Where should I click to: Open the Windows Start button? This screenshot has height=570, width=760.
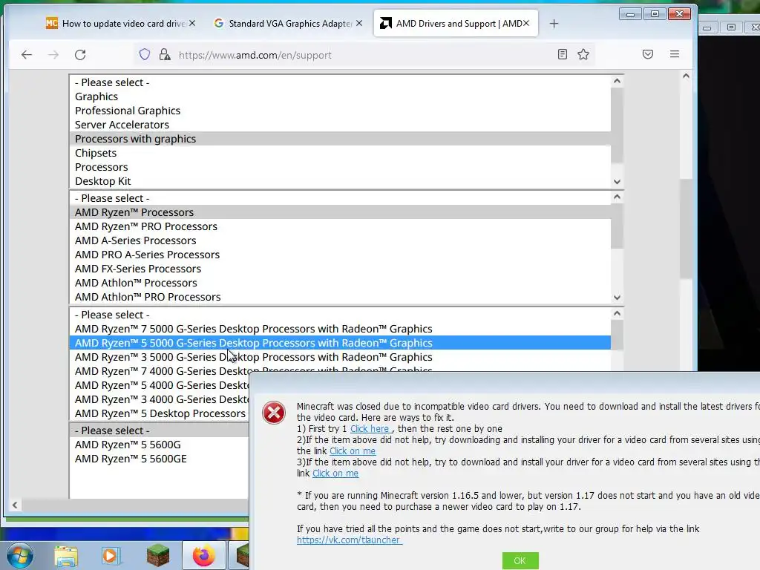[x=20, y=555]
